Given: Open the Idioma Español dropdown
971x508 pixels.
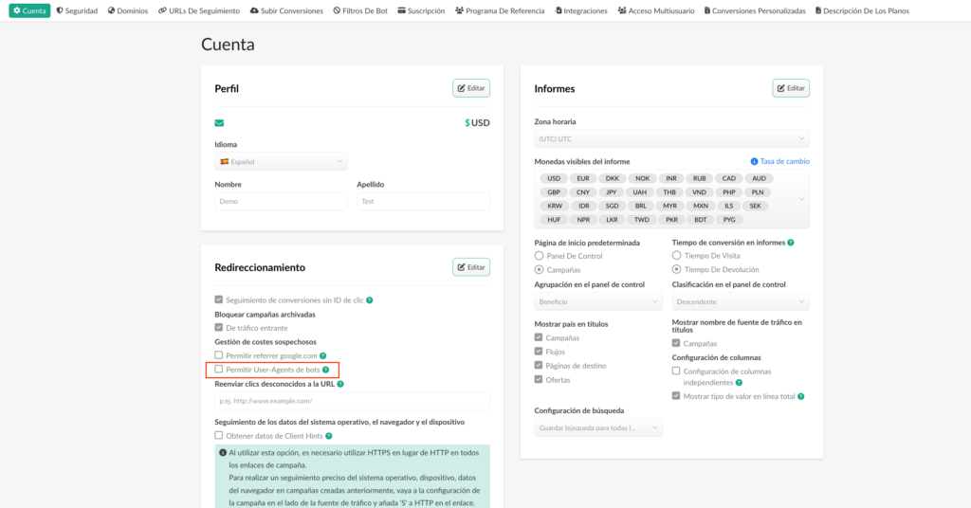Looking at the screenshot, I should 281,161.
